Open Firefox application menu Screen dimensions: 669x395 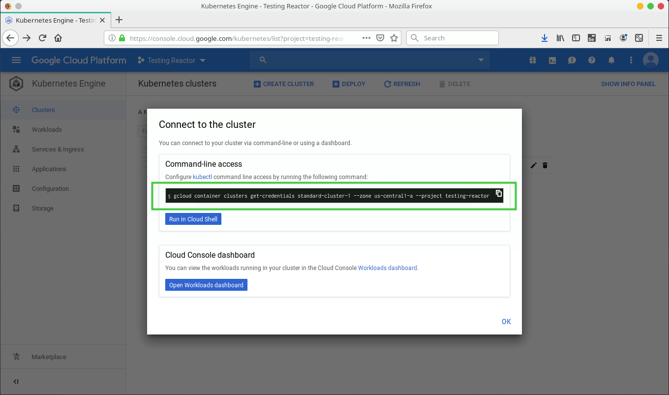[659, 38]
